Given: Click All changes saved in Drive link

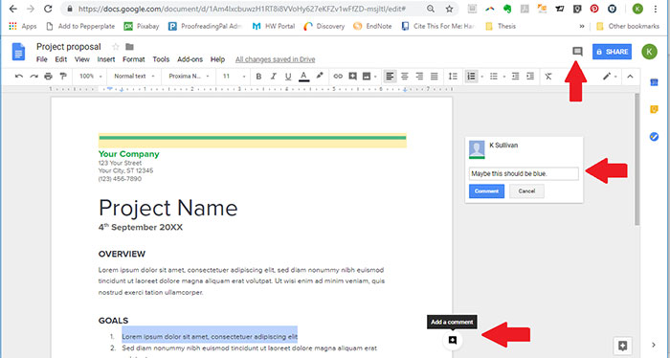Looking at the screenshot, I should (x=276, y=59).
